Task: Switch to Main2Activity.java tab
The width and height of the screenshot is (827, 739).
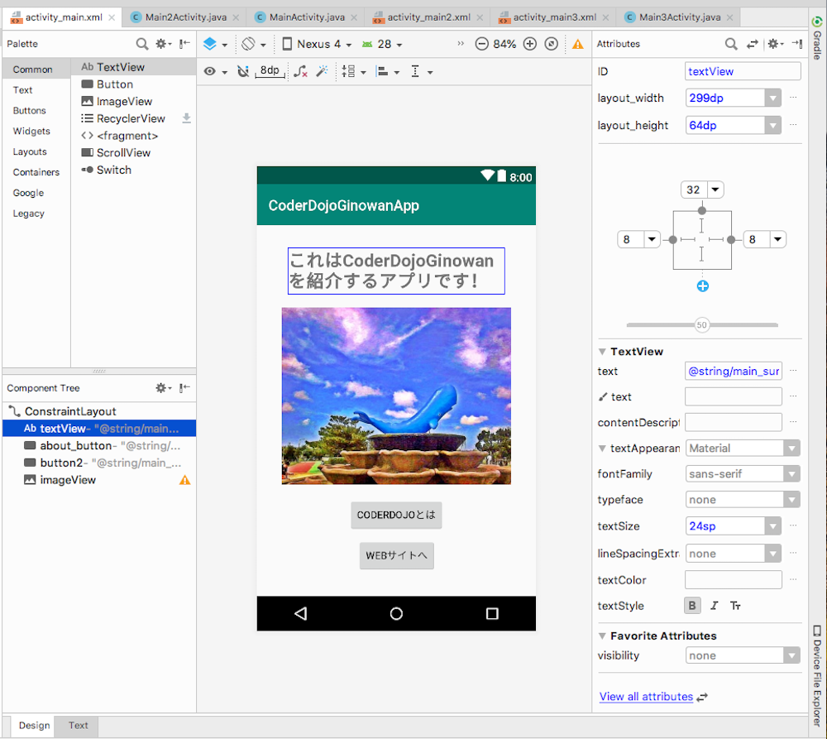Action: tap(185, 17)
